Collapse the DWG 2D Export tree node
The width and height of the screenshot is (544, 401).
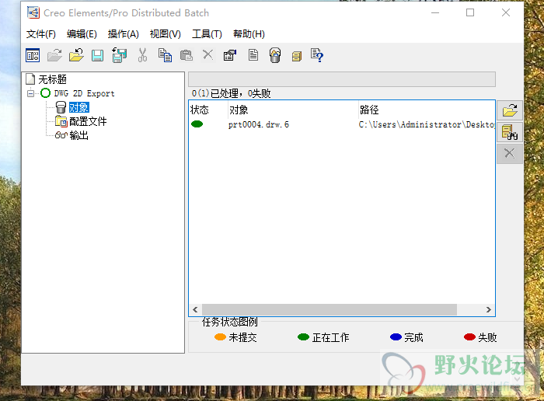click(x=31, y=93)
